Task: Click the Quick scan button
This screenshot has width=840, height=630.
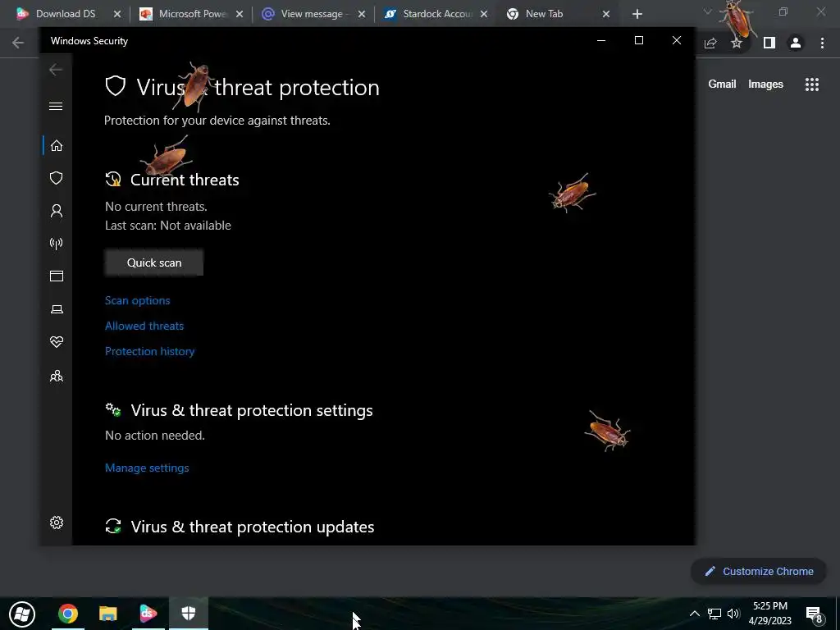Action: pyautogui.click(x=153, y=262)
